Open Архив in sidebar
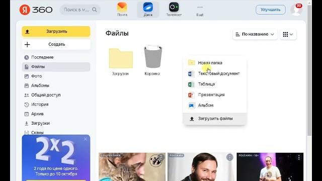 56,114
